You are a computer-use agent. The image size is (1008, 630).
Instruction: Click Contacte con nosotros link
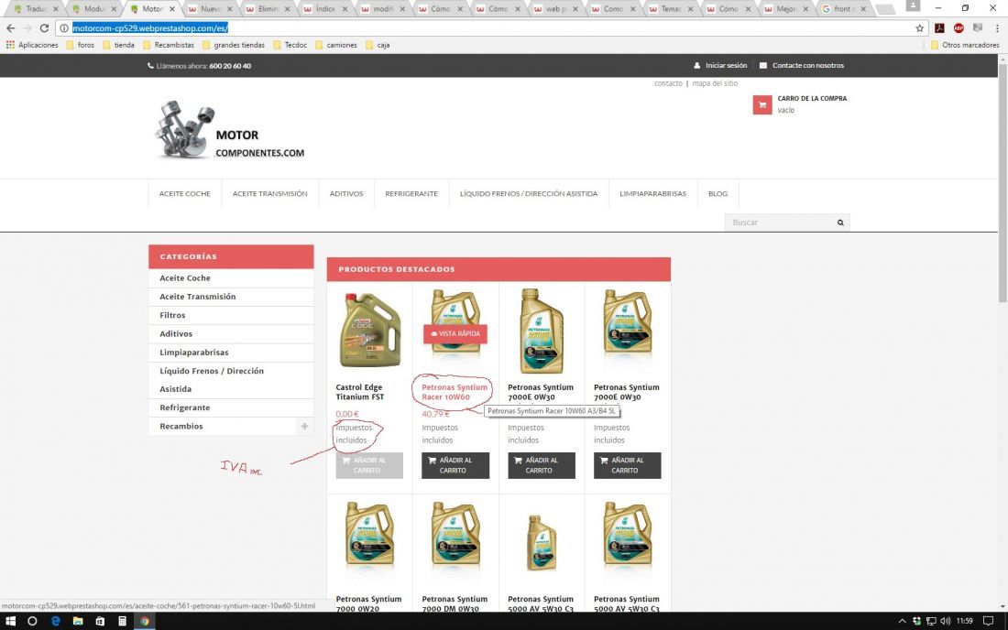[802, 66]
